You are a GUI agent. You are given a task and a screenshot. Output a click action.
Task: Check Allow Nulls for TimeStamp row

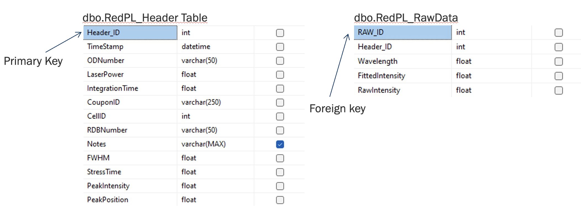coord(280,47)
